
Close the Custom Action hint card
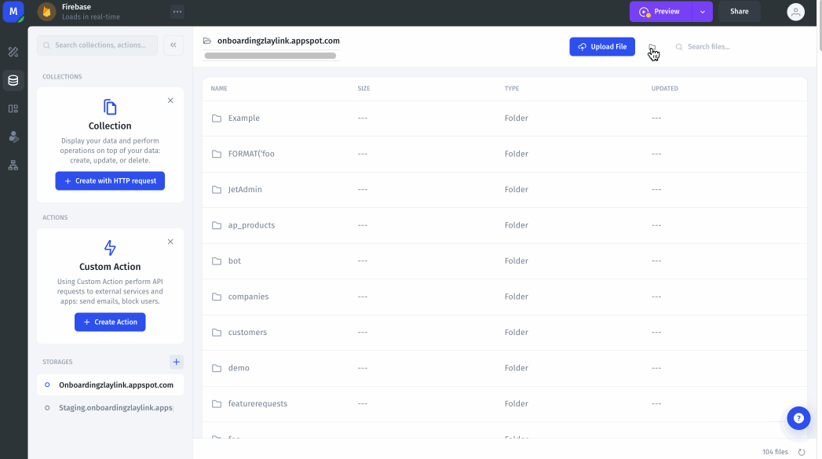(170, 242)
